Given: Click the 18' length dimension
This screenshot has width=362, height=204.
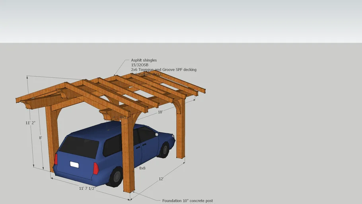Looking at the screenshot, I should [160, 112].
